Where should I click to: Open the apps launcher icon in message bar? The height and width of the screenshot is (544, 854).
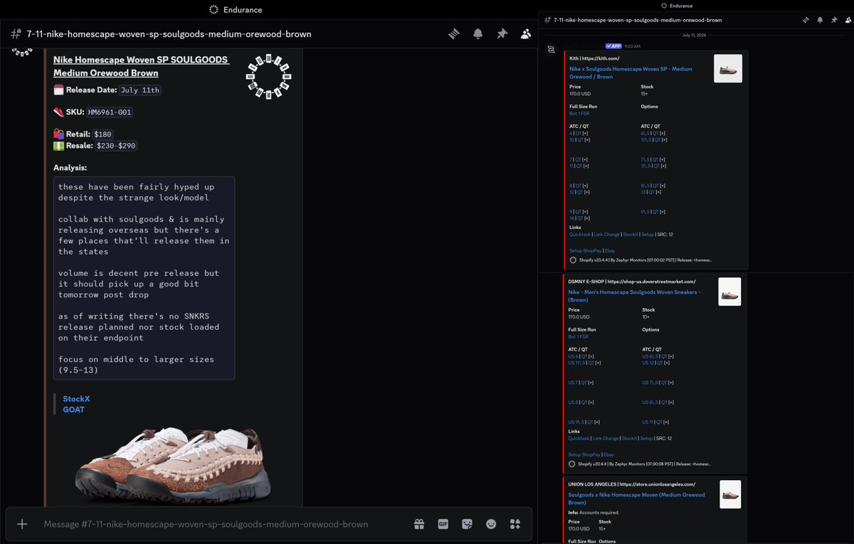515,524
